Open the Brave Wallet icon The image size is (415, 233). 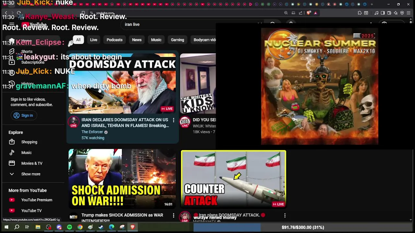389,13
